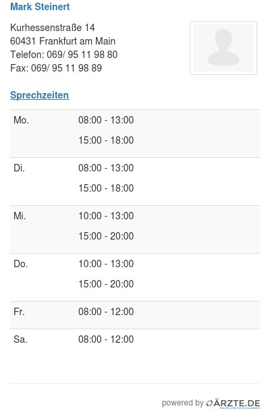The height and width of the screenshot is (417, 270).
Task: Select the Mo. day label
Action: coord(22,120)
